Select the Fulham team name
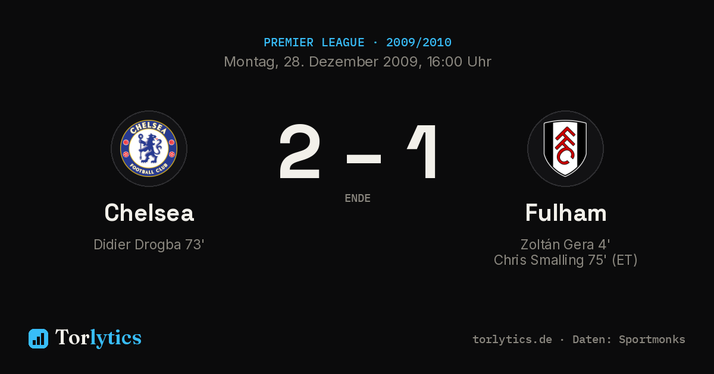This screenshot has width=714, height=374. 565,213
